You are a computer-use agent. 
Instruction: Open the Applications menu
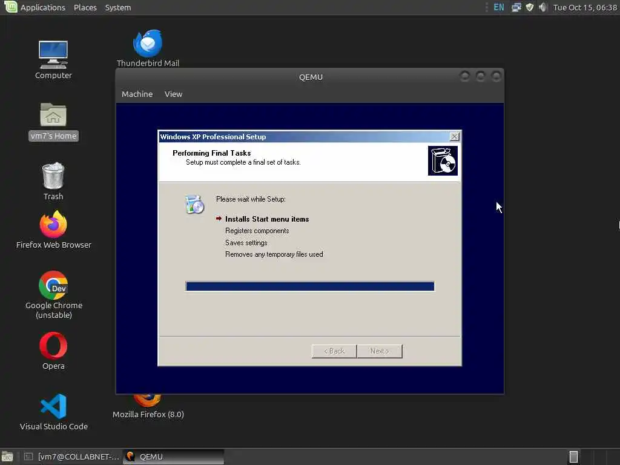pos(43,7)
